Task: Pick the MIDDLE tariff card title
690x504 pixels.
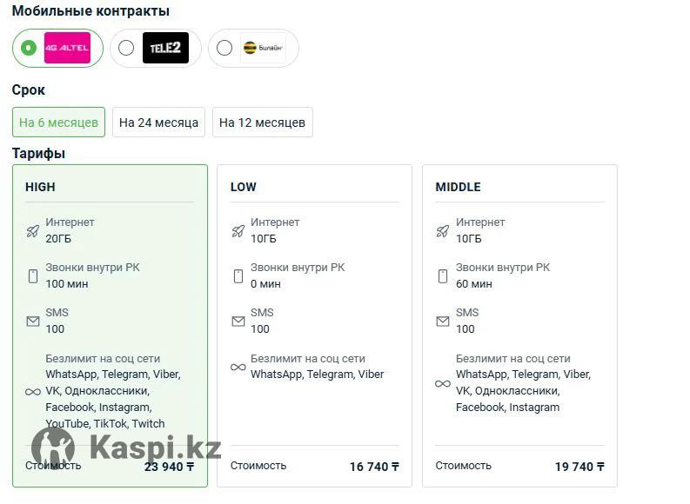Action: [x=458, y=187]
